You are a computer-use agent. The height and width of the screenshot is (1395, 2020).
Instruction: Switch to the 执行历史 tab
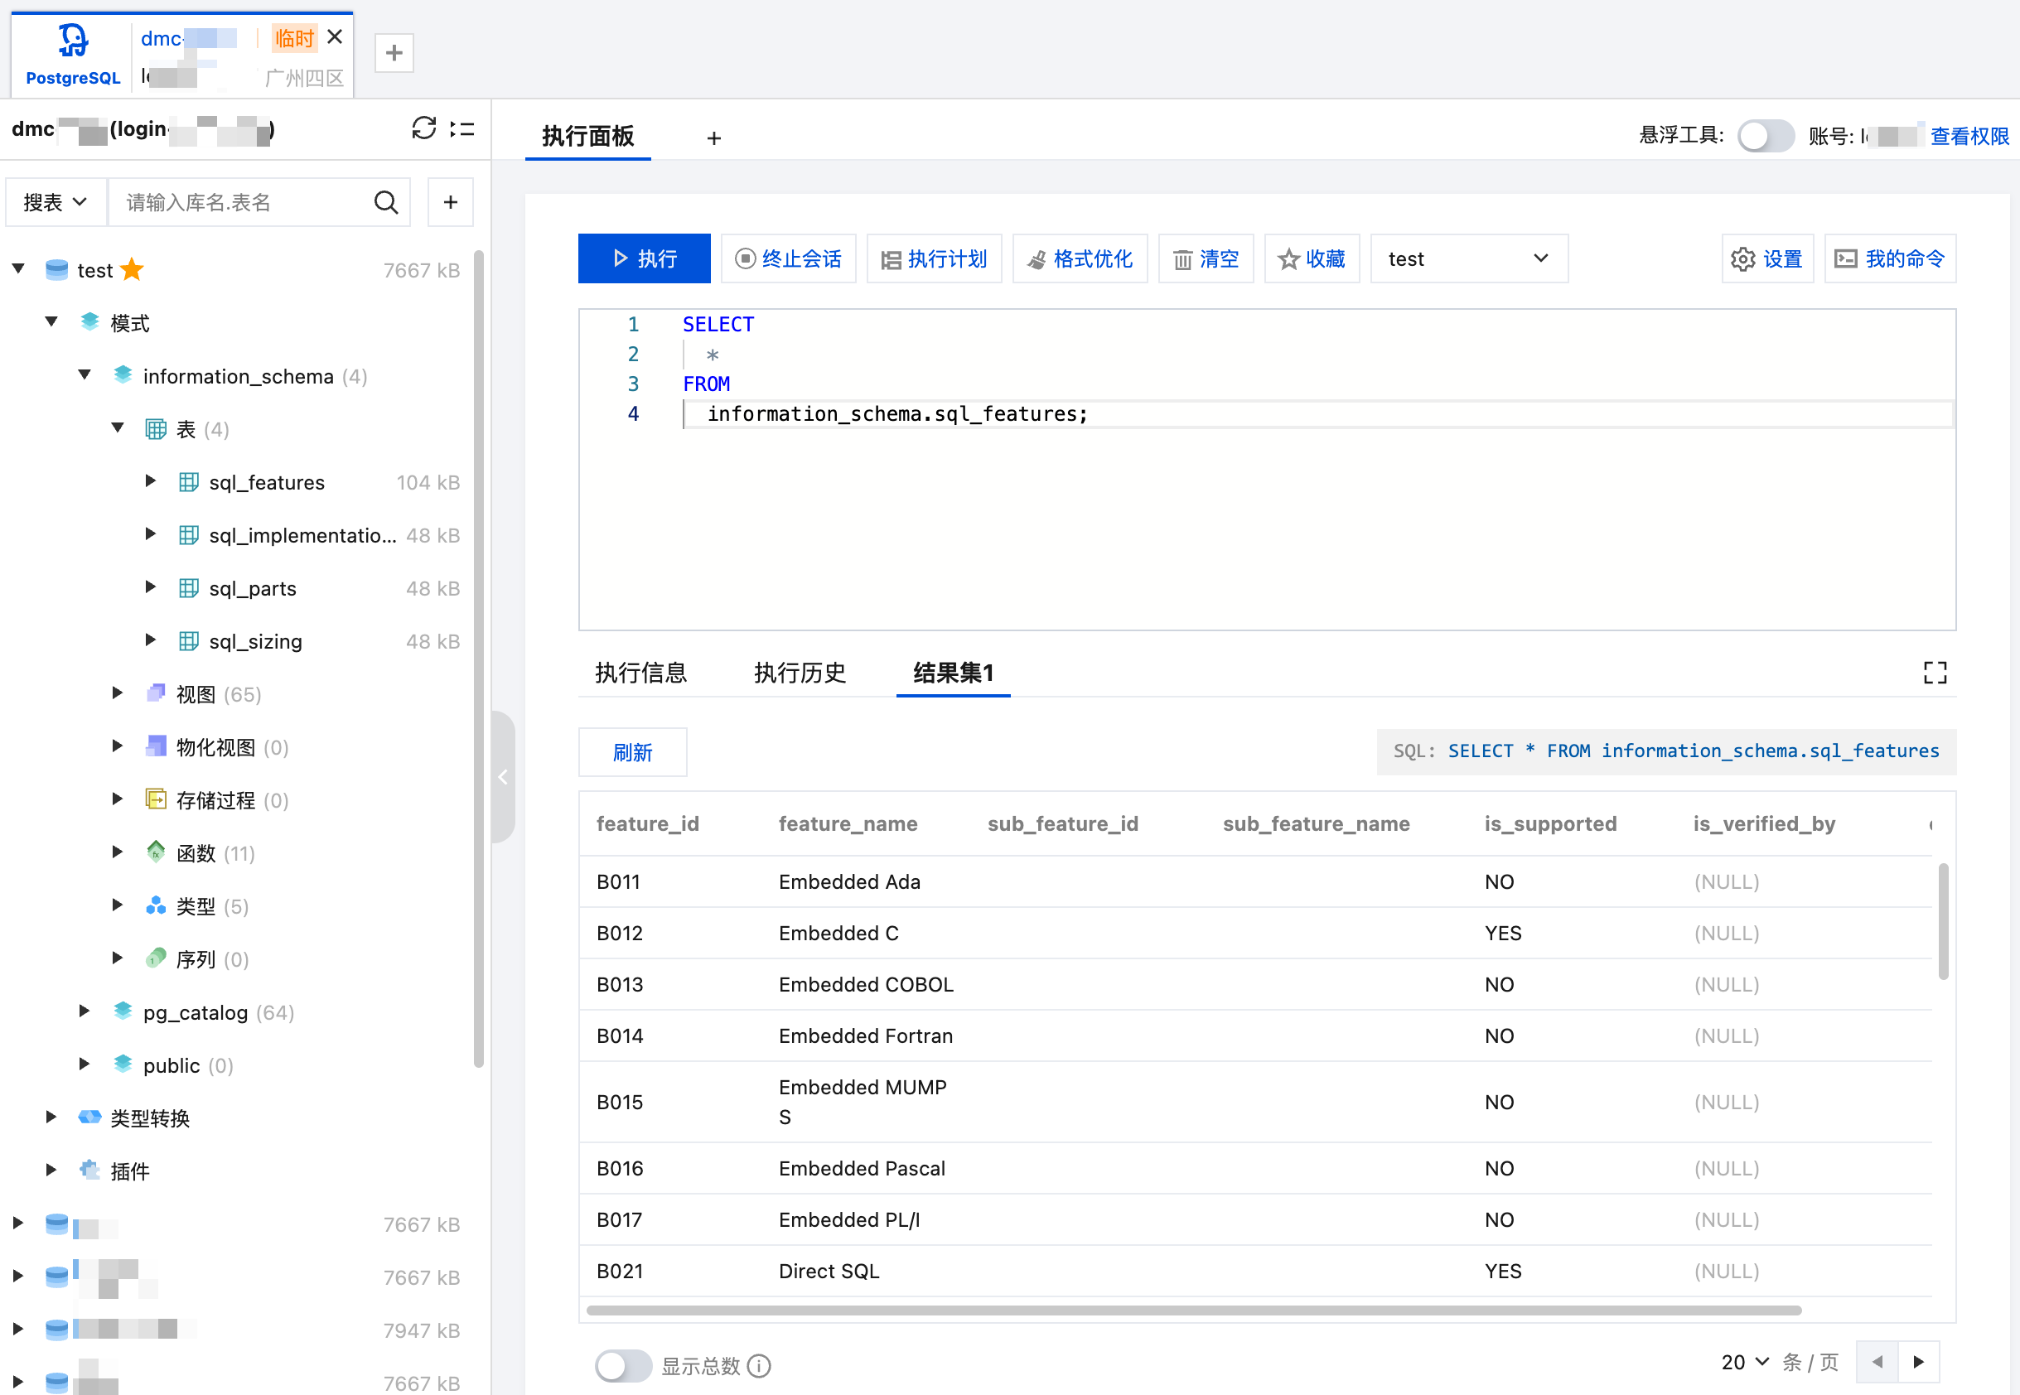pyautogui.click(x=799, y=672)
